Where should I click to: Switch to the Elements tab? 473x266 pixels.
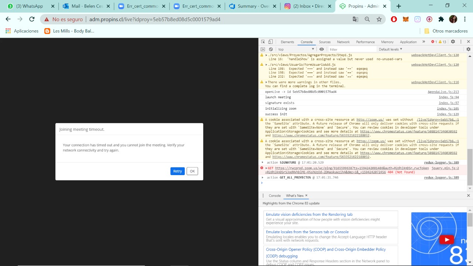coord(287,42)
